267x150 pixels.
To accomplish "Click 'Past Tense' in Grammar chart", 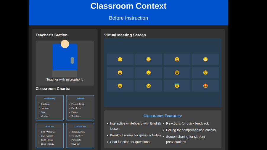I will coord(77,108).
